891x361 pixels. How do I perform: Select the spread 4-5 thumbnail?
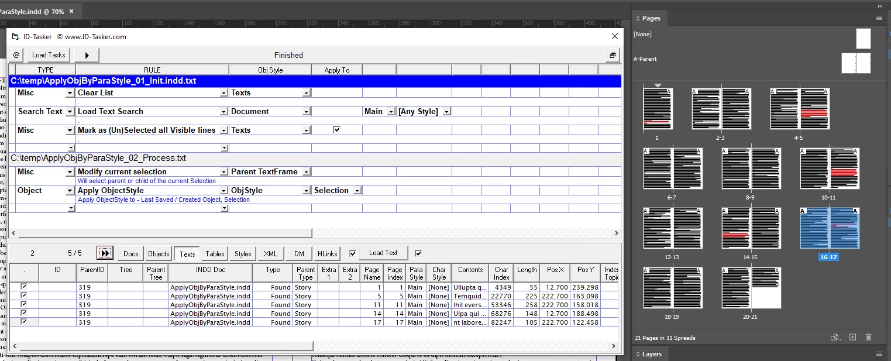coord(800,109)
